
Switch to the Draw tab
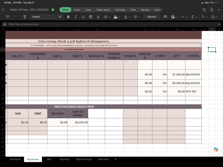[88, 10]
